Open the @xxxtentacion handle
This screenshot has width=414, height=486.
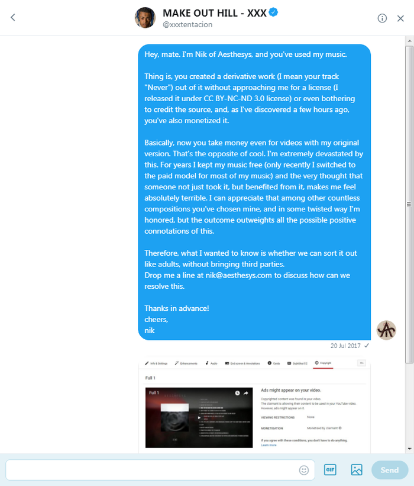point(187,25)
